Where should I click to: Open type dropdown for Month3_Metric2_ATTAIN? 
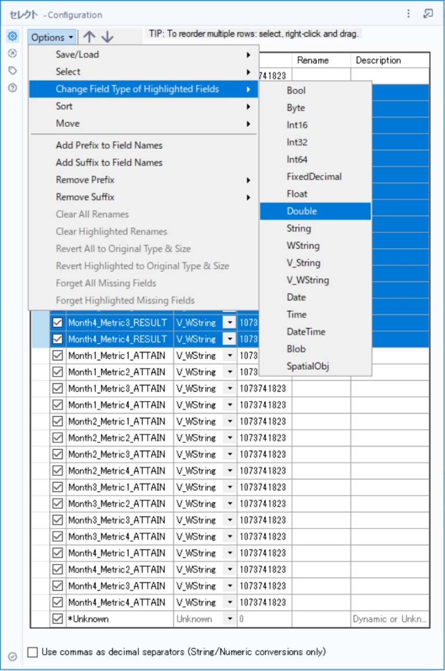(230, 503)
